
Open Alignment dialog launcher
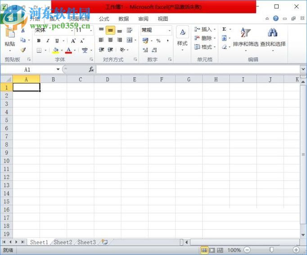pyautogui.click(x=135, y=59)
